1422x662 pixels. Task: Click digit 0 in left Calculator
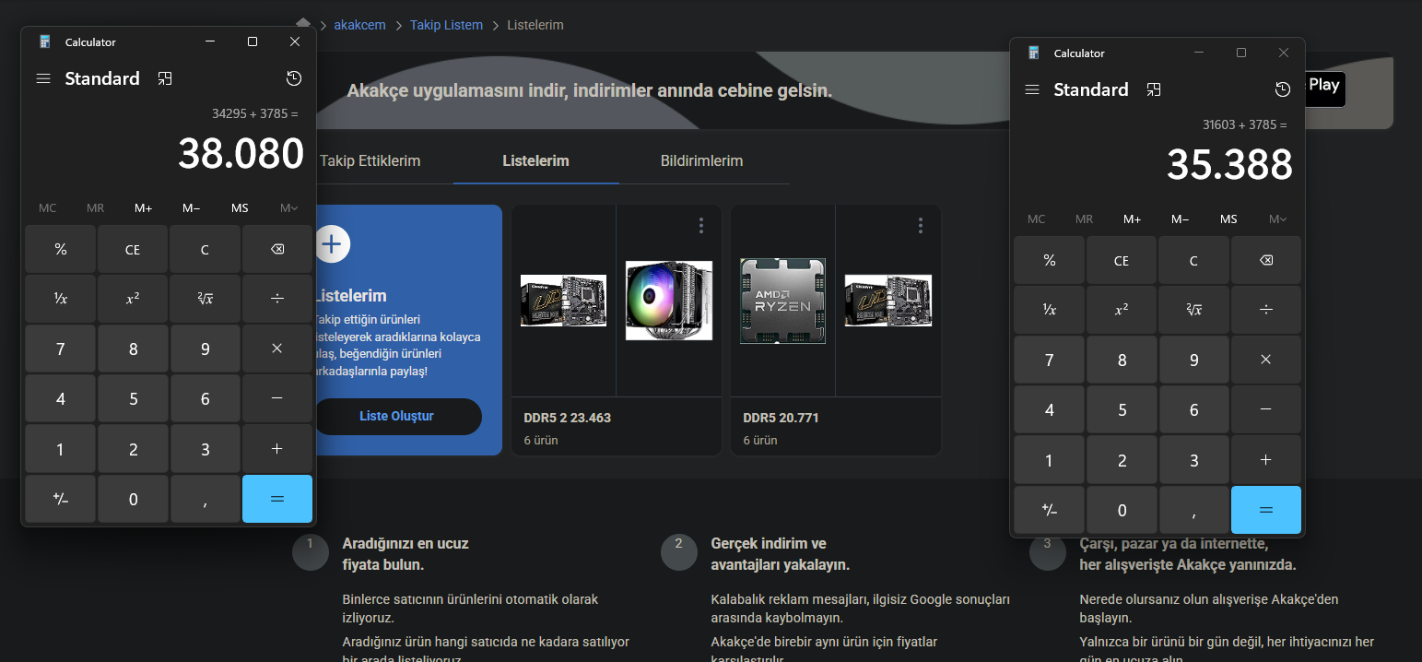[133, 499]
